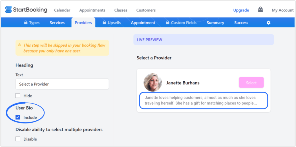Image resolution: width=296 pixels, height=147 pixels.
Task: Click the Heading section title
Action: (24, 65)
